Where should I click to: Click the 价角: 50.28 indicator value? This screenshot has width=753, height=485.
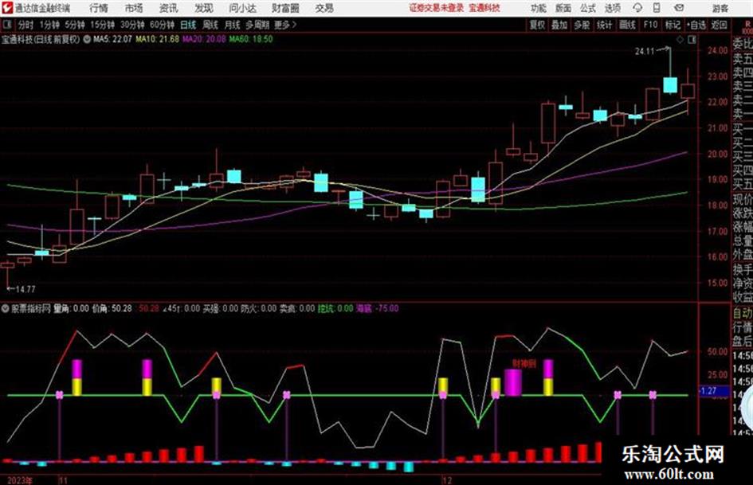[112, 308]
